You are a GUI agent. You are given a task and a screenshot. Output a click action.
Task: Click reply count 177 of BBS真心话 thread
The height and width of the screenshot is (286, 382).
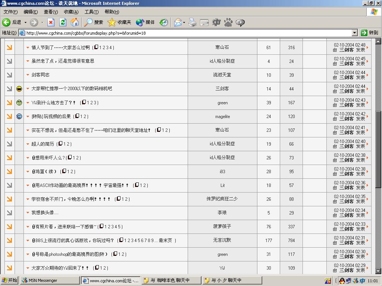[269, 241]
